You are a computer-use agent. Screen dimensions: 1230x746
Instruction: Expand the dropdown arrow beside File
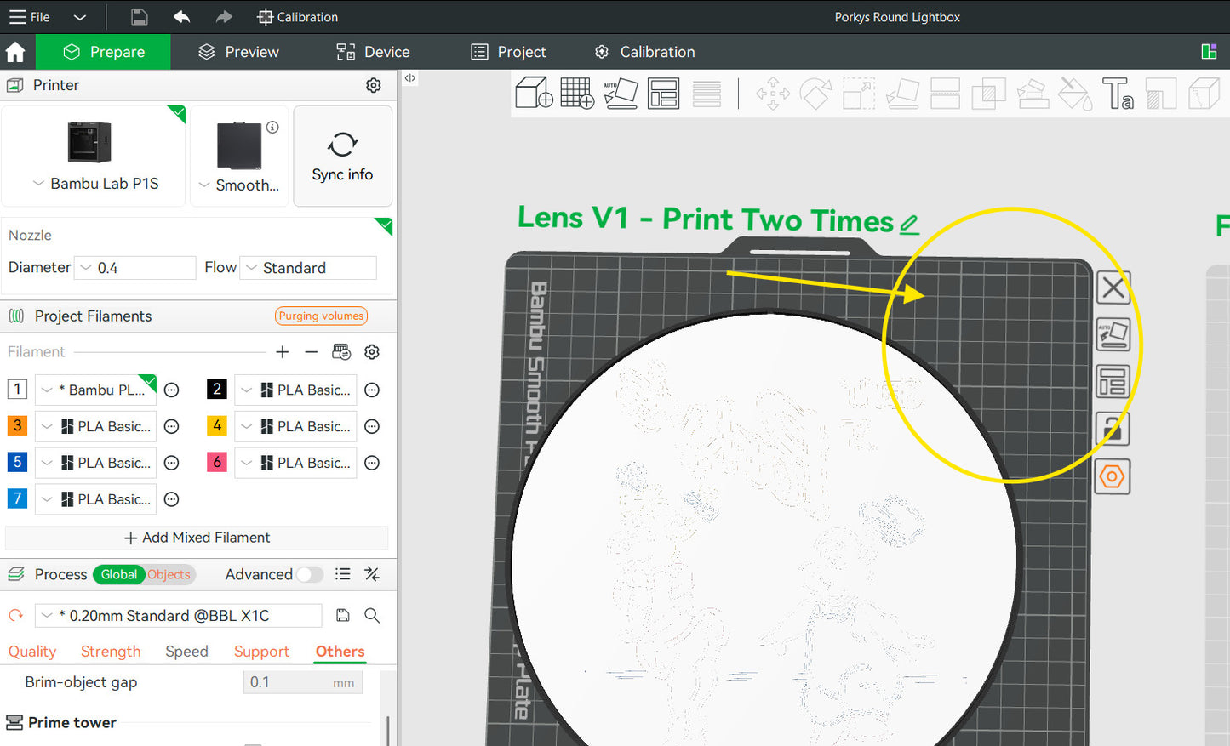[79, 17]
